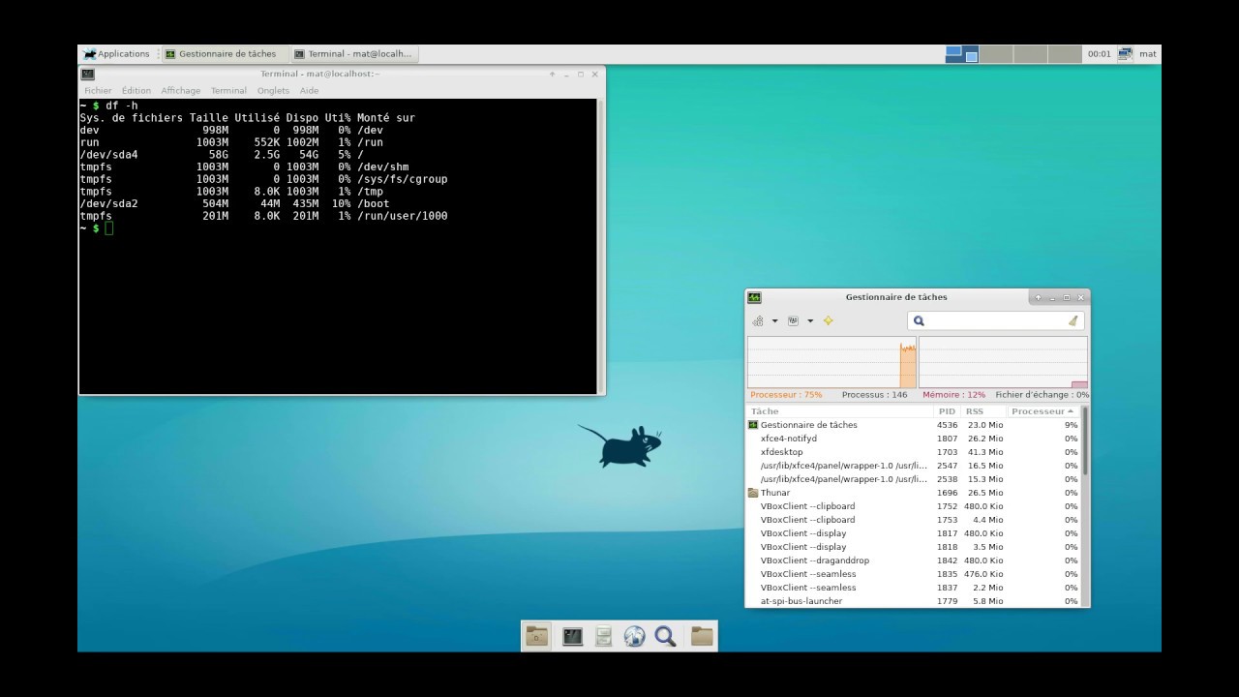Select the xfdesktop process row
The height and width of the screenshot is (697, 1239).
click(913, 452)
